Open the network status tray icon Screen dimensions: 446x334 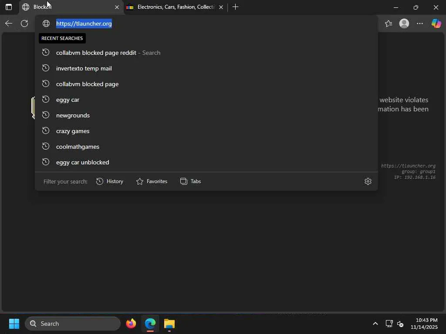(x=389, y=324)
